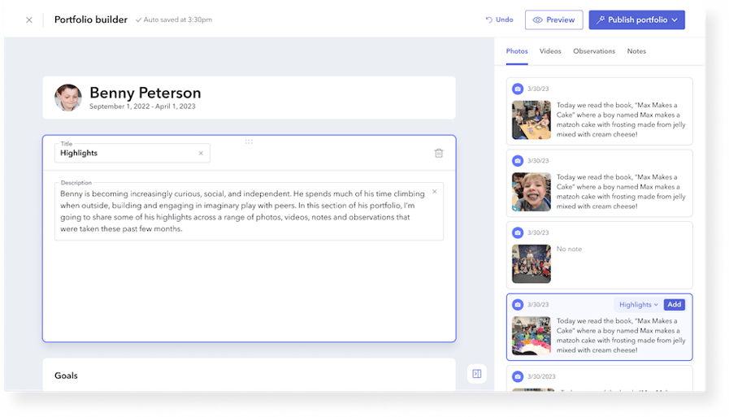Expand the Highlights section selector dropdown

point(638,305)
